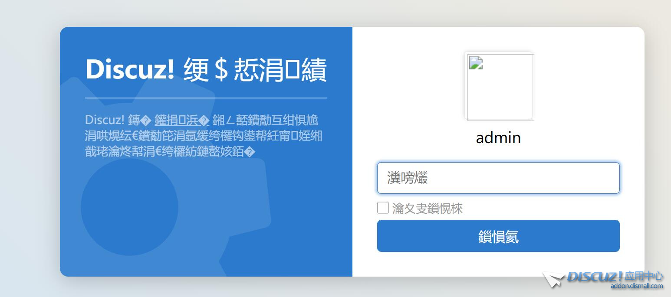Click the admin username label
This screenshot has height=297, width=671.
click(498, 138)
